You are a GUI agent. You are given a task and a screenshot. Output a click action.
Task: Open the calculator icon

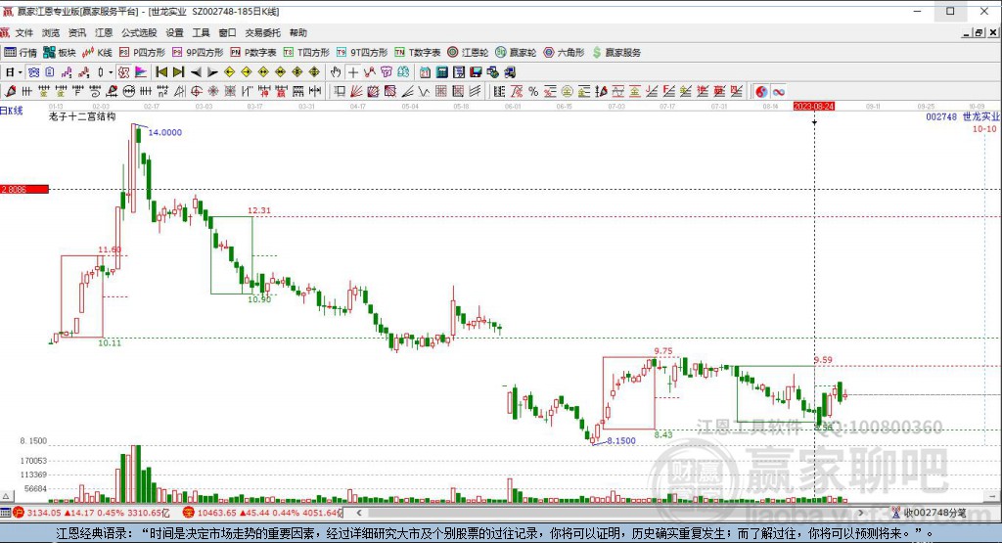441,72
